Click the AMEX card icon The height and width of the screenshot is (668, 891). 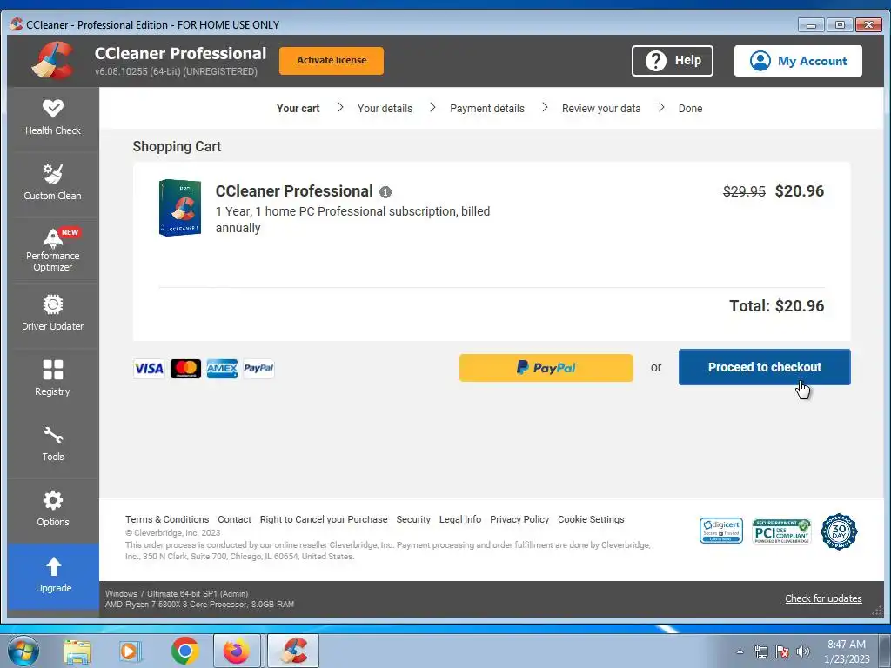pos(222,369)
